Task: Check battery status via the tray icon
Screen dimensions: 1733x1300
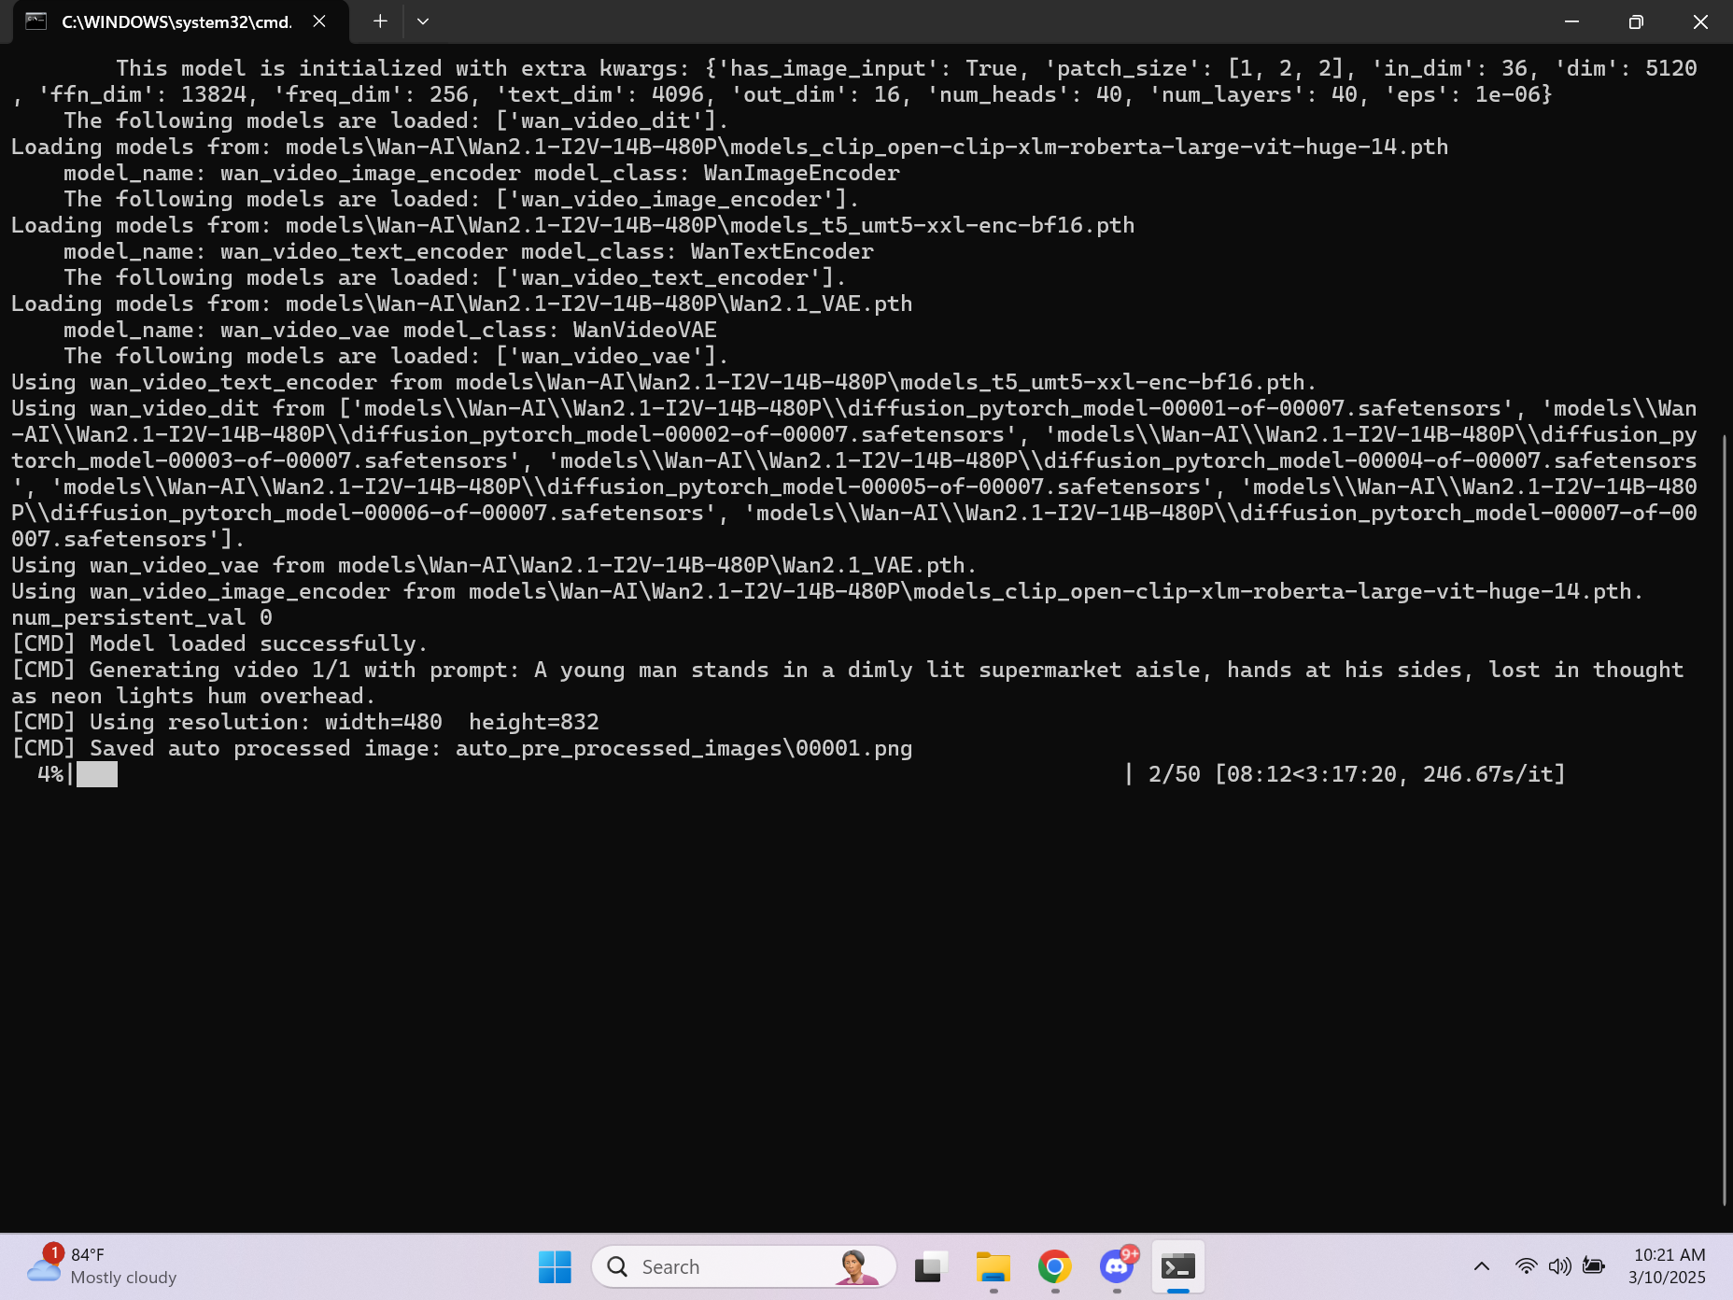Action: (x=1593, y=1266)
